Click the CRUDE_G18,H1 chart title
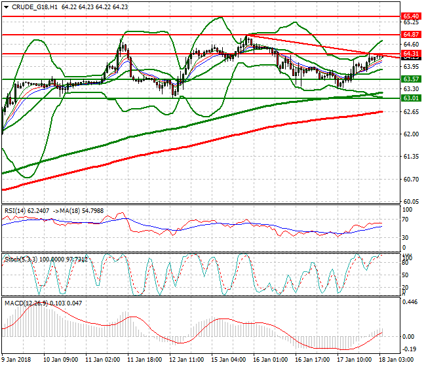Viewport: 426px width, 367px height. (33, 6)
